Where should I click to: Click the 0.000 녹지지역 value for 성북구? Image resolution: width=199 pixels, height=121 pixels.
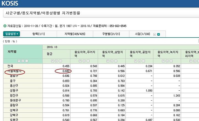click(177, 110)
